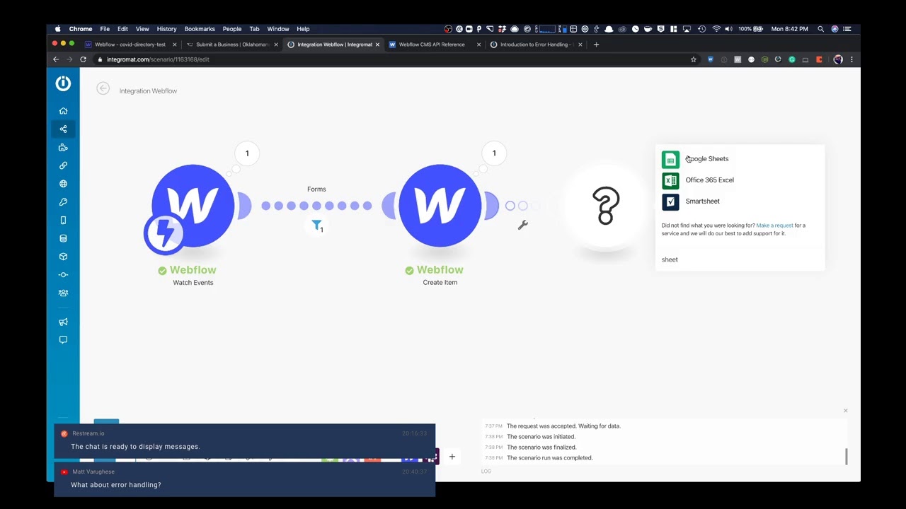Click the app search field containing 'sheet'

740,259
